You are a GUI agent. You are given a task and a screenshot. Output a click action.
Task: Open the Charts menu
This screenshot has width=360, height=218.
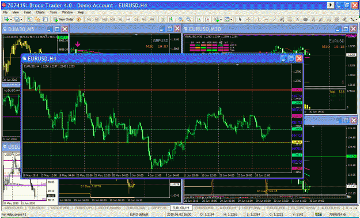pos(40,12)
